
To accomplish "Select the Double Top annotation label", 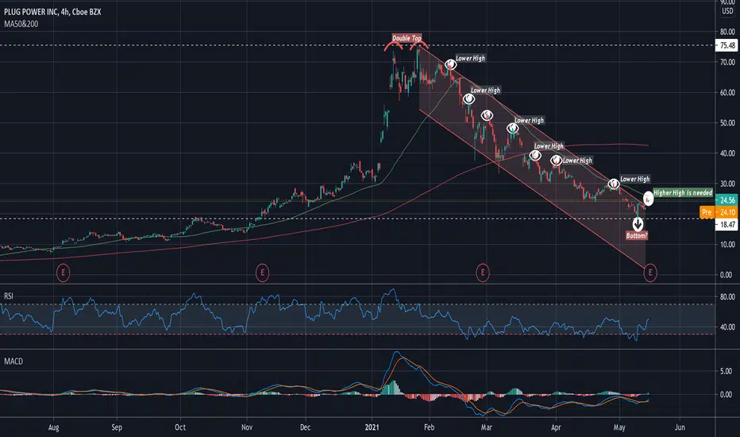I will tap(407, 38).
